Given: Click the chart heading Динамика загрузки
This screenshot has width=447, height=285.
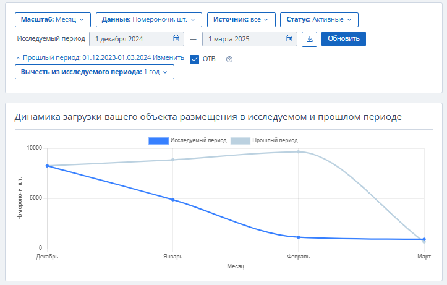Looking at the screenshot, I should coord(208,117).
